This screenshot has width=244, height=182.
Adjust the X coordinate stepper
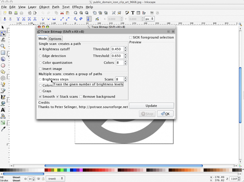(122, 19)
